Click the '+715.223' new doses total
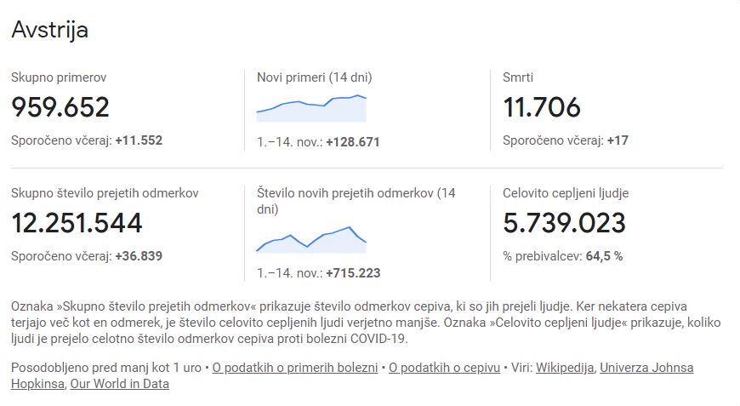 click(x=353, y=273)
